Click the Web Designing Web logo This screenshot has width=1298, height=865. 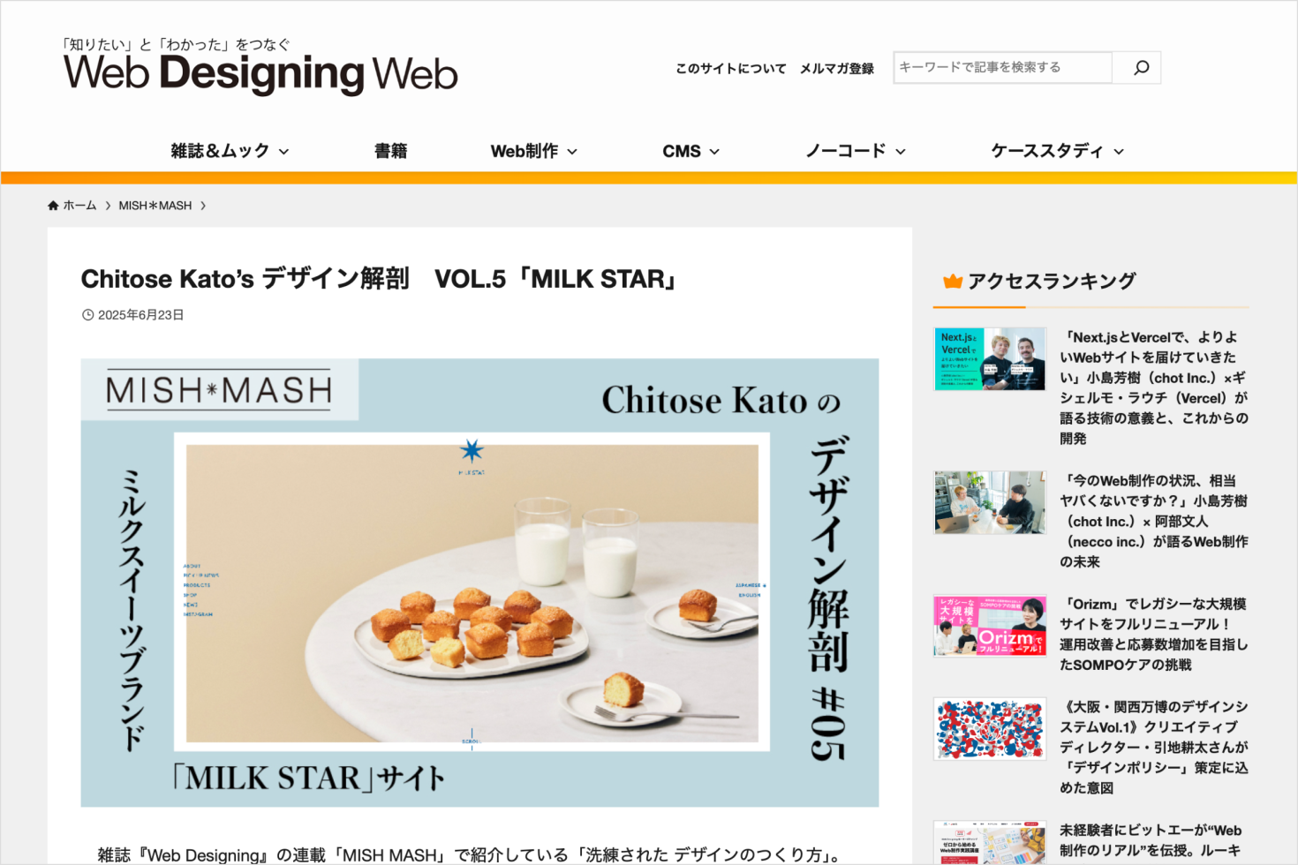[260, 66]
